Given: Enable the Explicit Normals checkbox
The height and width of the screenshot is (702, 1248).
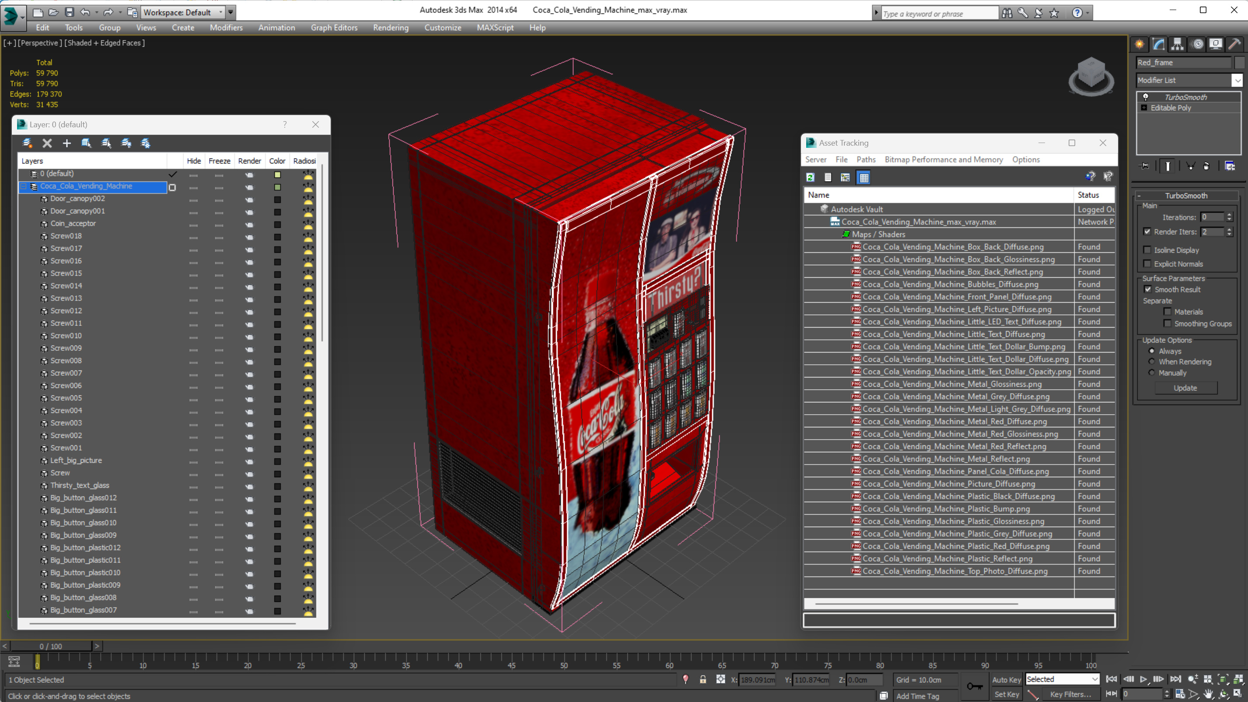Looking at the screenshot, I should click(x=1147, y=264).
